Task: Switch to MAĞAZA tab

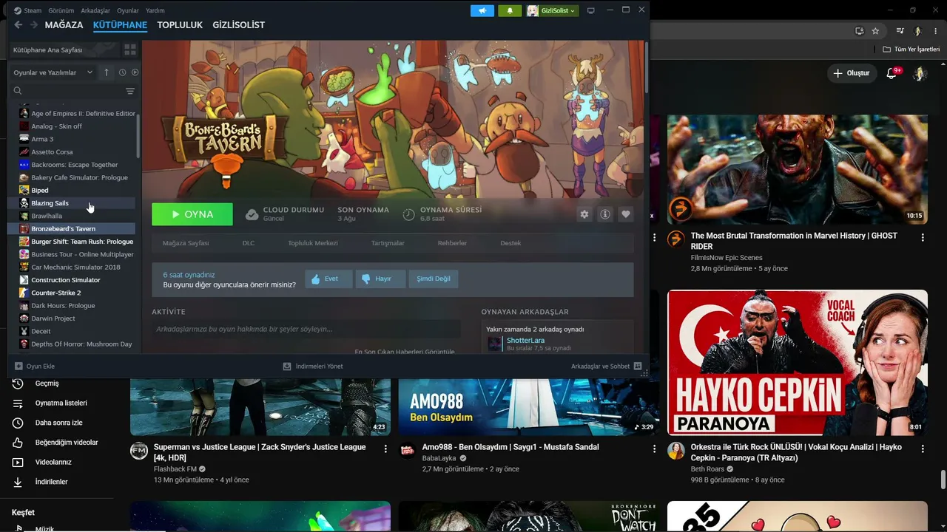Action: pos(64,25)
